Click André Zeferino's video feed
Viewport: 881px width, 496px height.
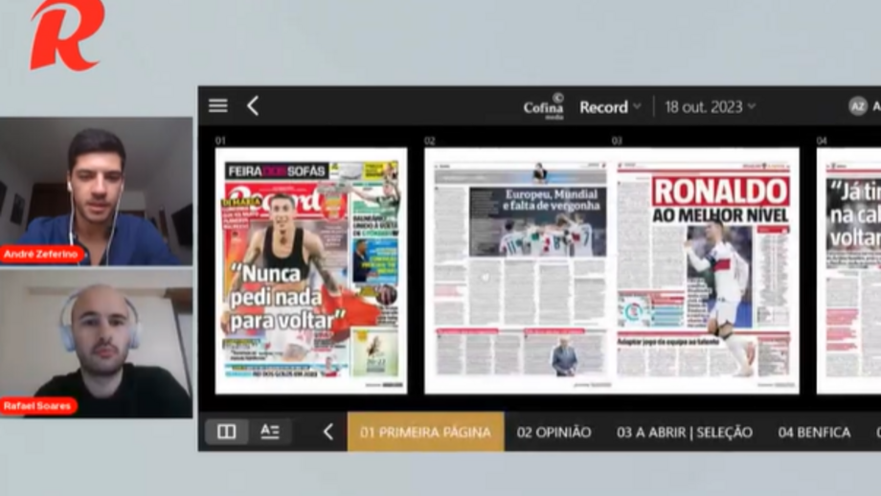tap(96, 191)
